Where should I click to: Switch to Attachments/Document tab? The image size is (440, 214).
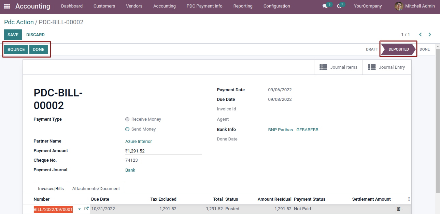tap(96, 189)
